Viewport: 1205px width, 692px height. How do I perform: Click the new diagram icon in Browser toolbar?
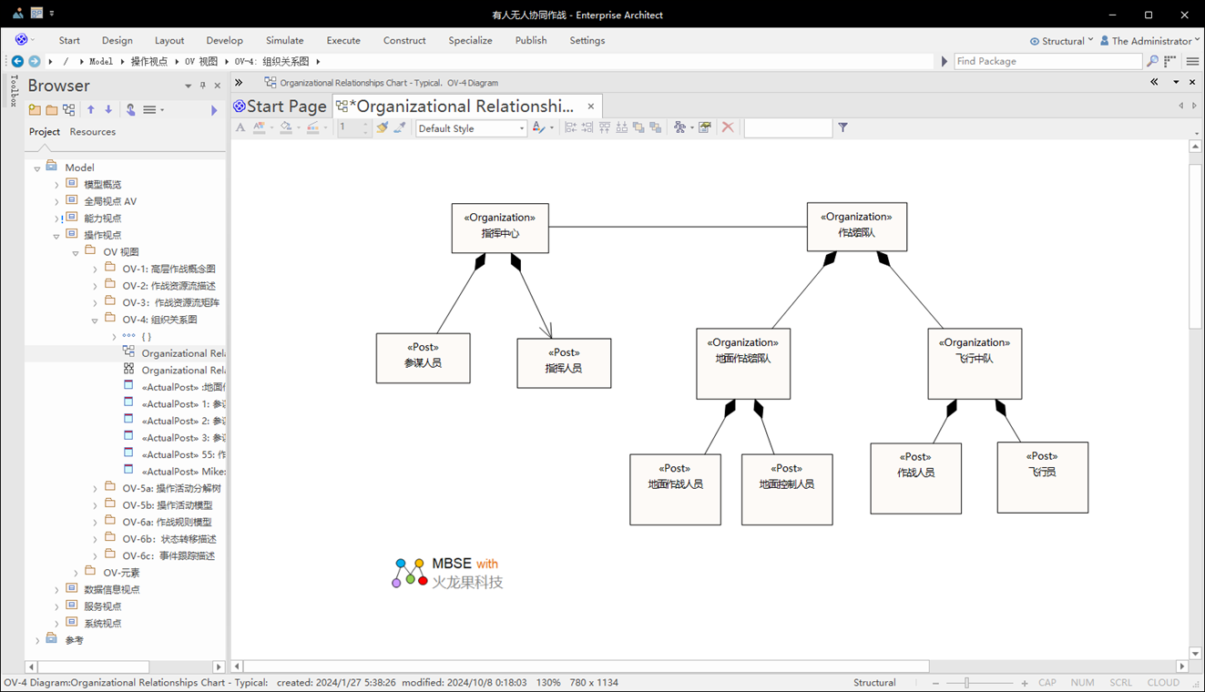(69, 109)
